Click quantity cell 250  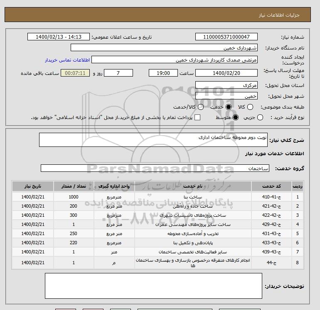click(x=74, y=233)
